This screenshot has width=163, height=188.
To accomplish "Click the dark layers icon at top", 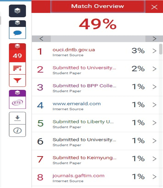I will [17, 11].
